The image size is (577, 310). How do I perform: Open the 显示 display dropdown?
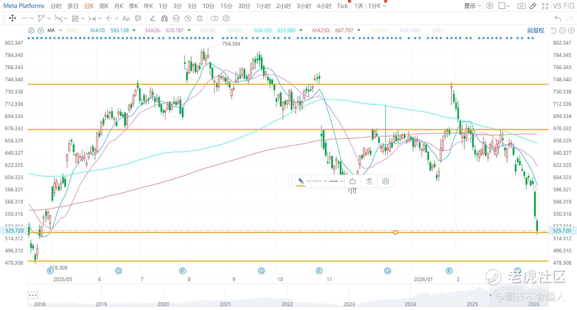tap(472, 6)
